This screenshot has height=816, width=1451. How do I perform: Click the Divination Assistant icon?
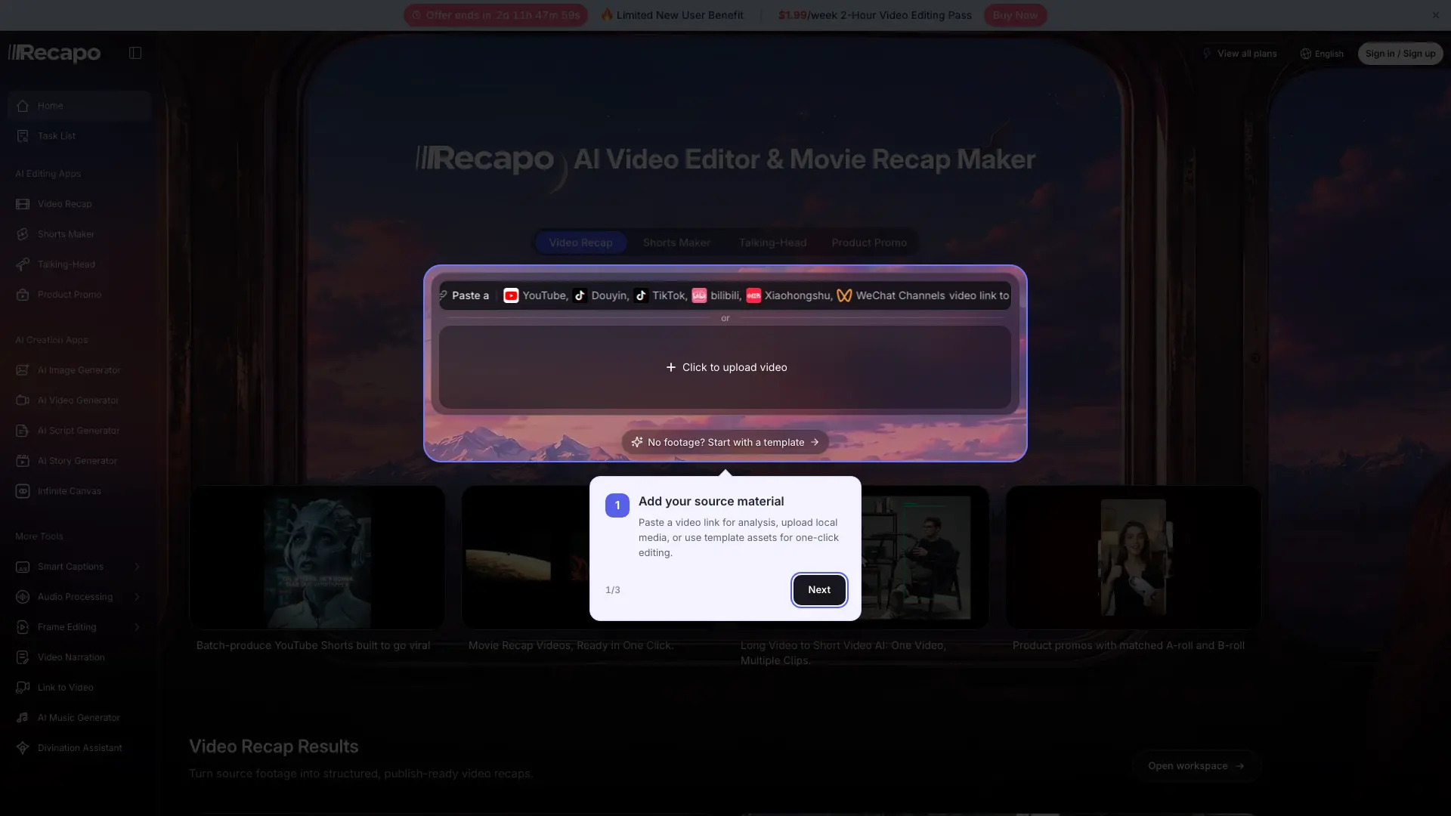(x=23, y=748)
